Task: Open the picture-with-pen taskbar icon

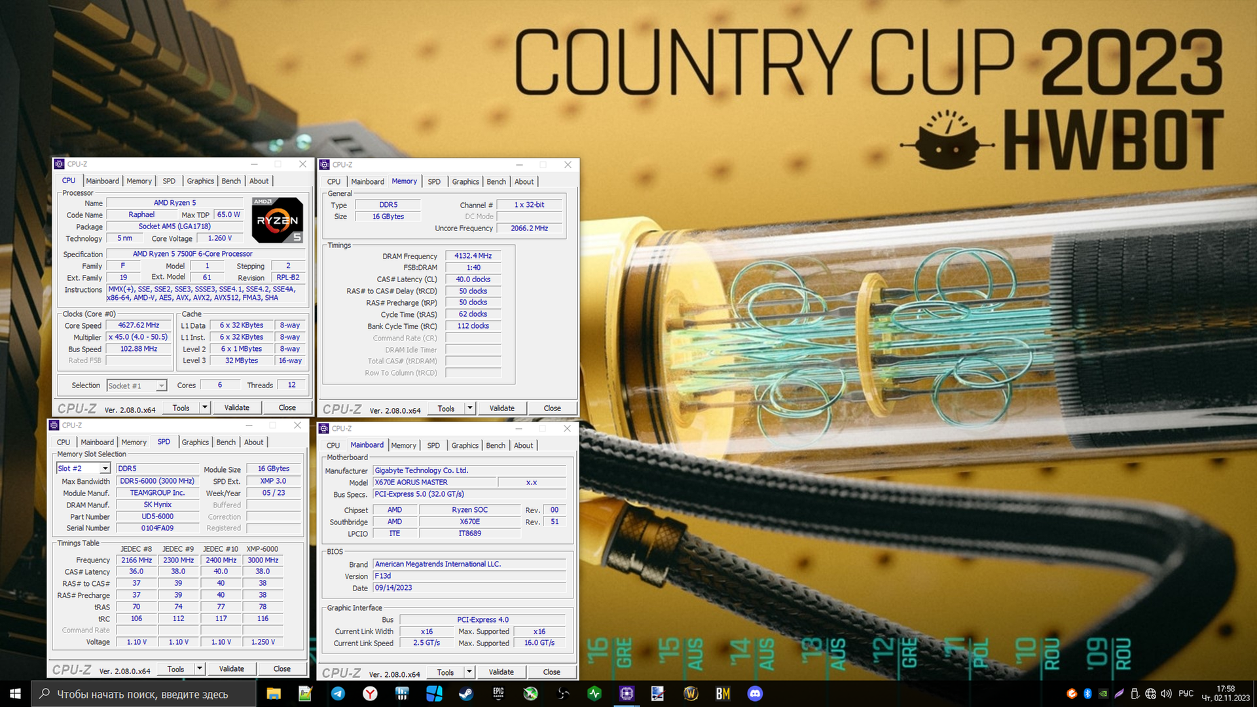Action: coord(659,693)
